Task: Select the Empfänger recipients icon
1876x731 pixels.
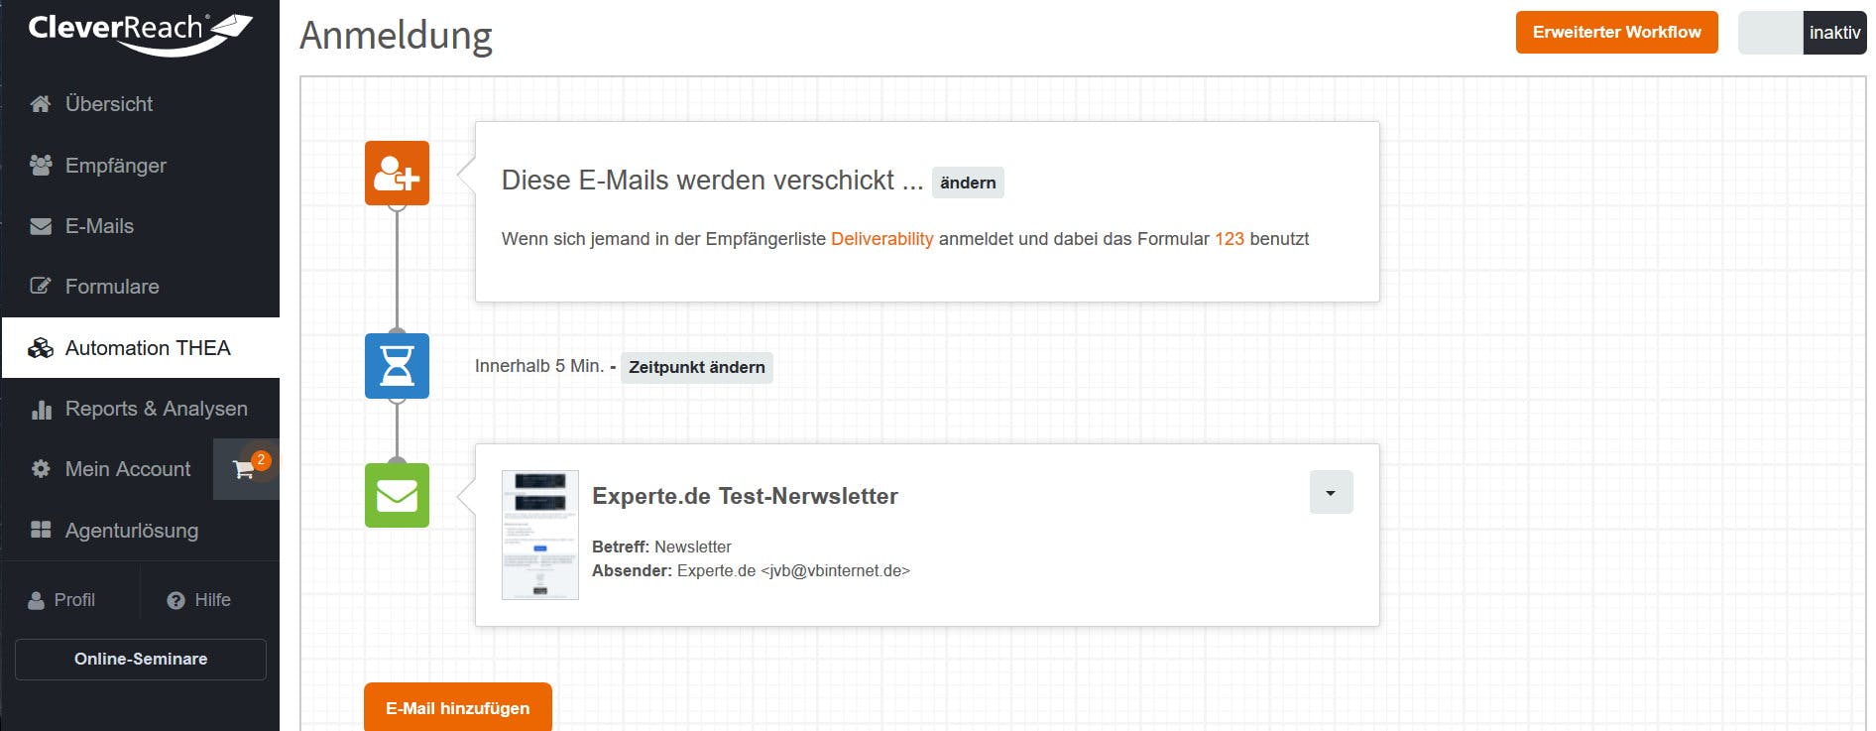Action: click(40, 165)
